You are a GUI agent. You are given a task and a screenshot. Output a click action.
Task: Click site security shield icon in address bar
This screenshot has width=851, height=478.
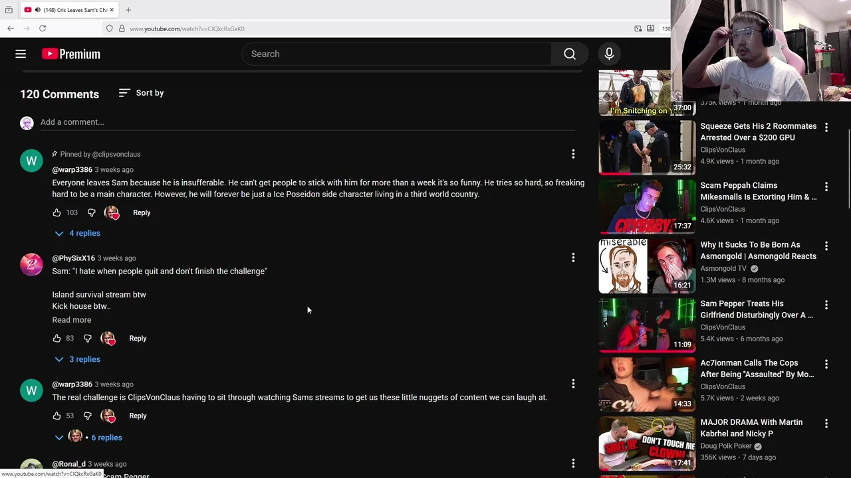109,29
